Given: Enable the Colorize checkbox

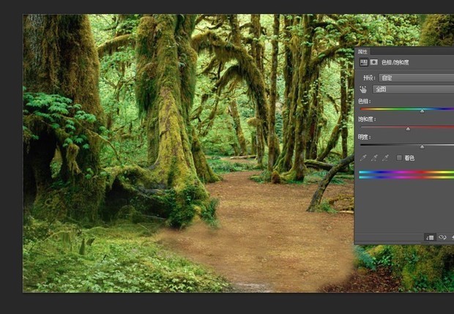Looking at the screenshot, I should pyautogui.click(x=399, y=157).
